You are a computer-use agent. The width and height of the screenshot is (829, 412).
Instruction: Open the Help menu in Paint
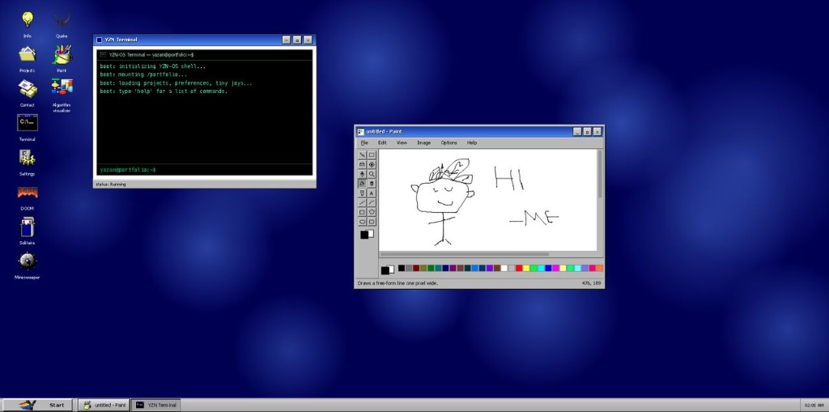[x=472, y=142]
